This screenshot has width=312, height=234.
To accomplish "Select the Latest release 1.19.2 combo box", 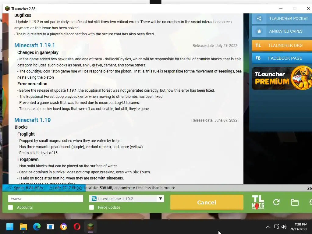I will pyautogui.click(x=126, y=199).
